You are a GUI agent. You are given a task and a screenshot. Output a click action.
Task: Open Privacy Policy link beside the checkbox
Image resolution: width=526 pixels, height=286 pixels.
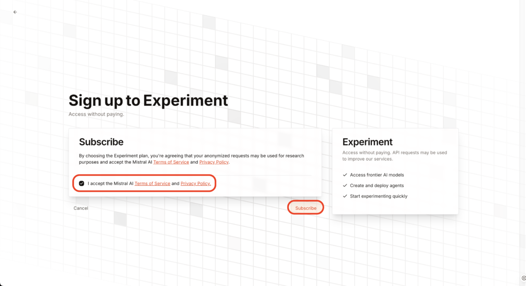click(x=196, y=184)
